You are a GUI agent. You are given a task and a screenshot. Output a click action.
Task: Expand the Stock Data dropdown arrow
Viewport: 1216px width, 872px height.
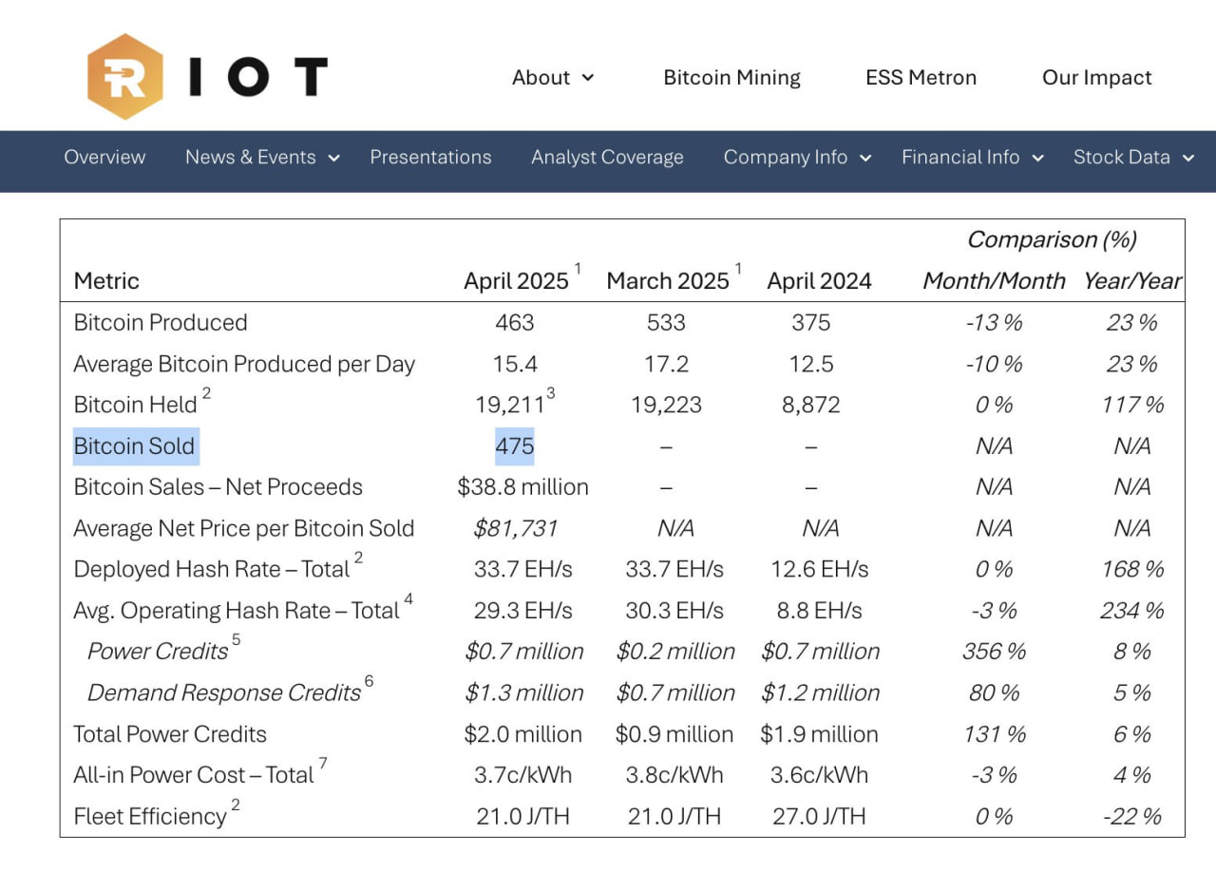(x=1187, y=159)
